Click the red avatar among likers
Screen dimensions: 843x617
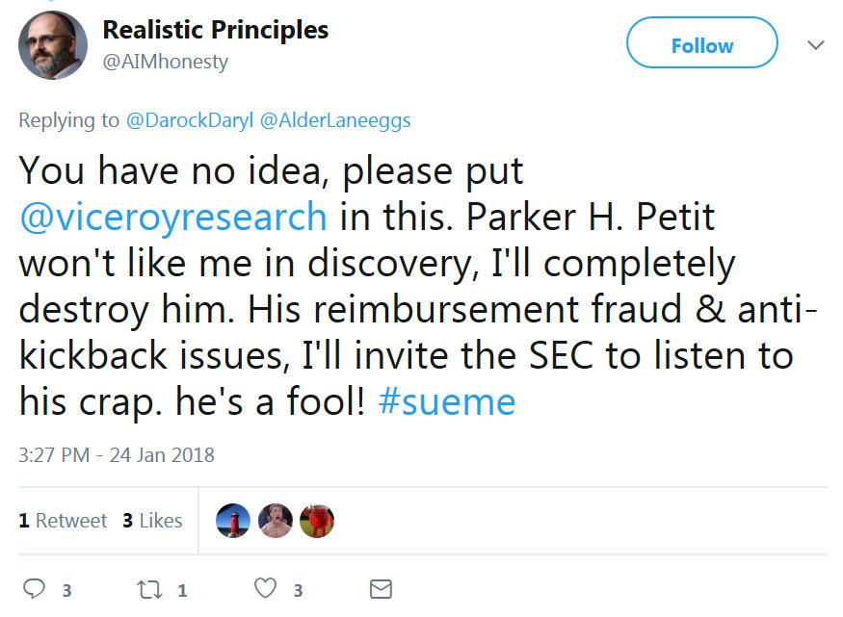coord(317,521)
